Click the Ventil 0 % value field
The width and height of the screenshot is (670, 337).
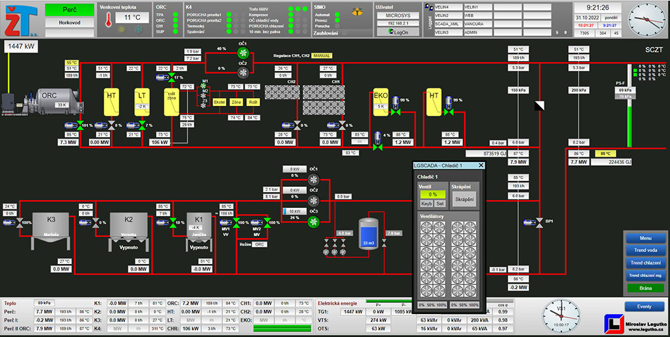click(x=432, y=194)
